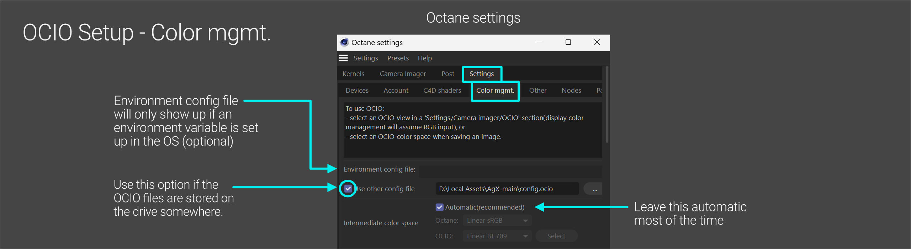Switch to the Camera Imager tab
The height and width of the screenshot is (249, 911).
click(x=402, y=74)
